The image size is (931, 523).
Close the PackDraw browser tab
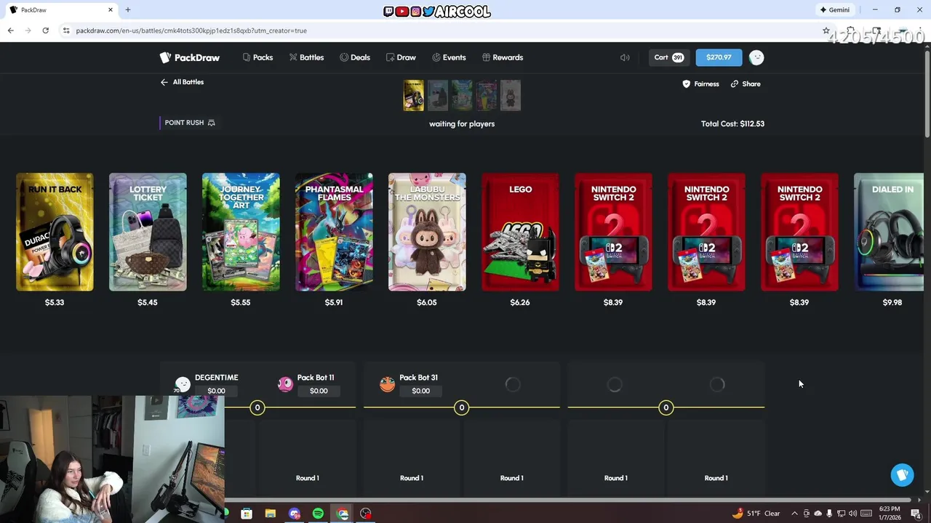(x=111, y=10)
